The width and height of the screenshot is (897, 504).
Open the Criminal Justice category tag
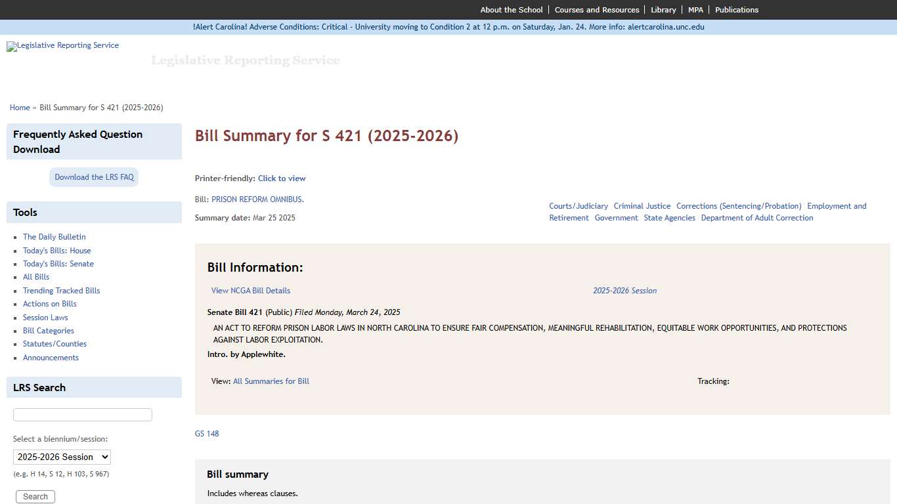click(642, 205)
